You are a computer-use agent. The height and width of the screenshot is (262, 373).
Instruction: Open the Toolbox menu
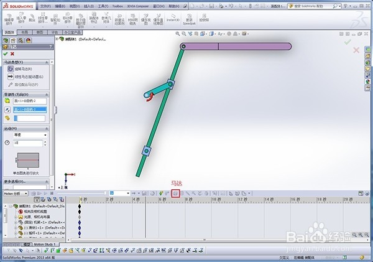117,6
